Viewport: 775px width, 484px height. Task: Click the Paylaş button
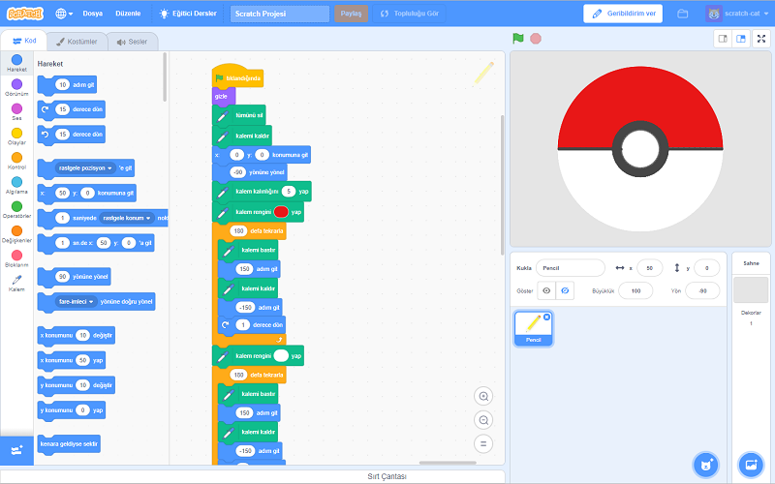coord(351,14)
